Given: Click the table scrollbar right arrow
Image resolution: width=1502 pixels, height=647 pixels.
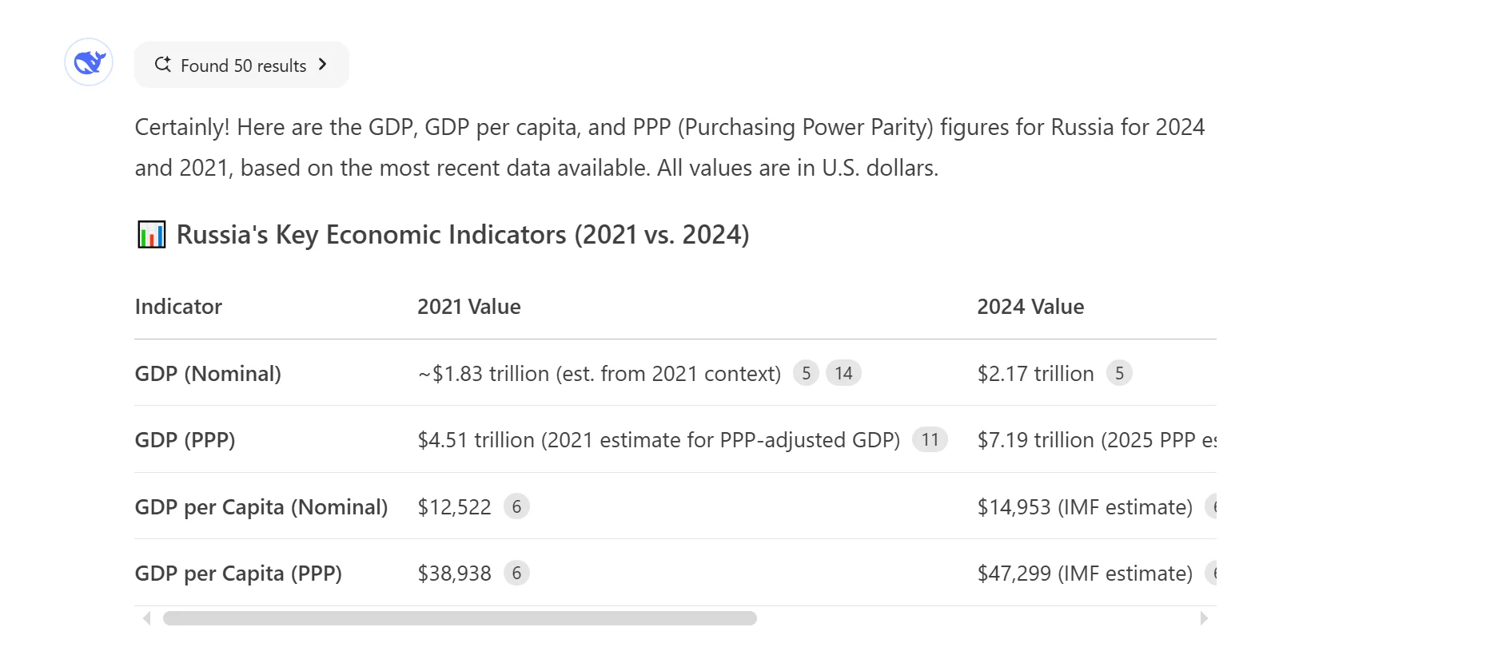Looking at the screenshot, I should click(1205, 618).
